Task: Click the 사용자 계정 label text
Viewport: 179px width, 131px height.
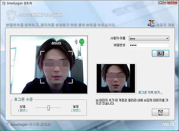Action: (x=165, y=25)
